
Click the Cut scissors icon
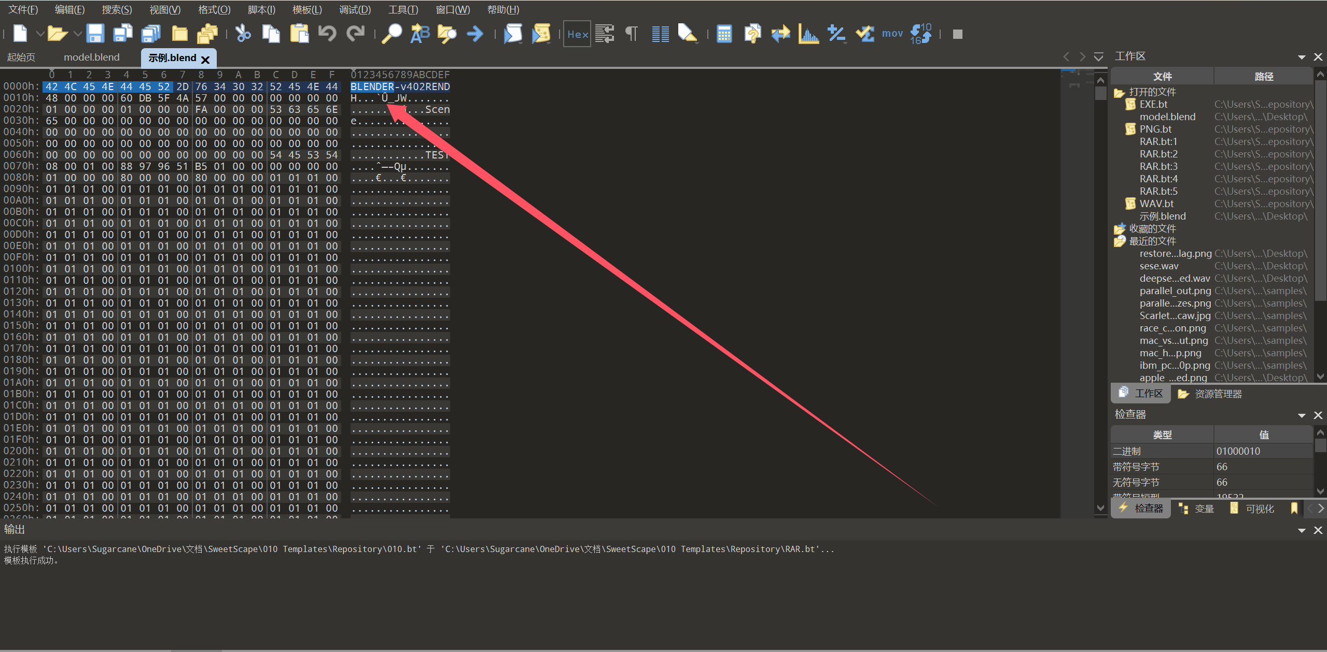243,34
